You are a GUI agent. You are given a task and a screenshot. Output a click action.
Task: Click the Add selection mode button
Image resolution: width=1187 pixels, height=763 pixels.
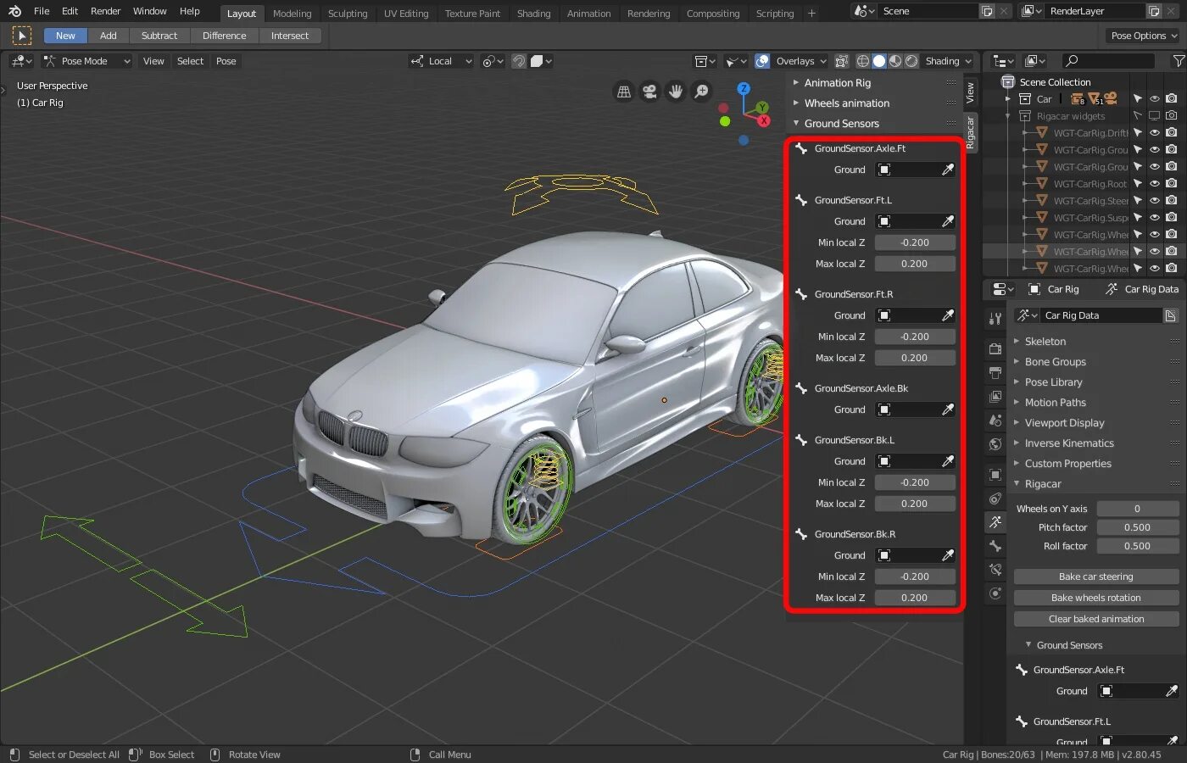(108, 36)
